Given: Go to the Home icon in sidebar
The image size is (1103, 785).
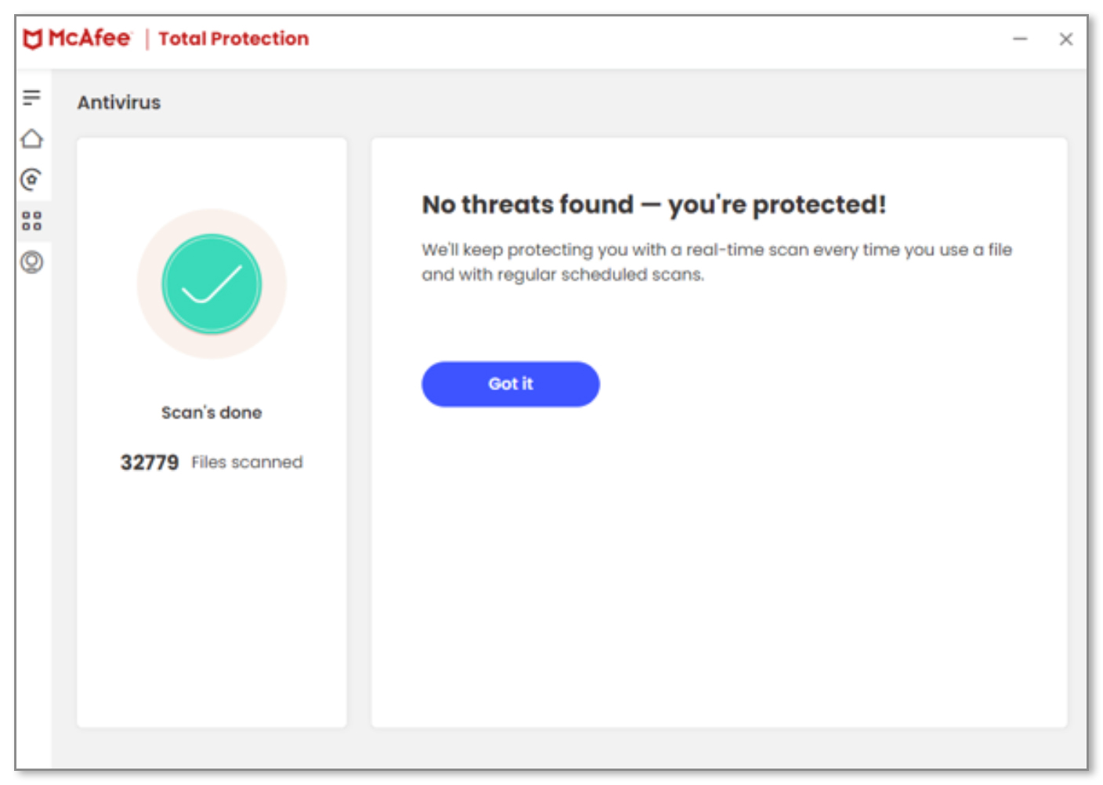Looking at the screenshot, I should [x=31, y=139].
